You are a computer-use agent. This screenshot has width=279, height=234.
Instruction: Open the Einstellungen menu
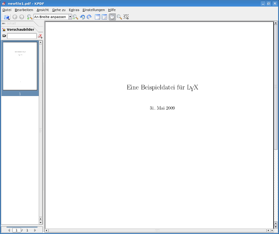click(94, 10)
